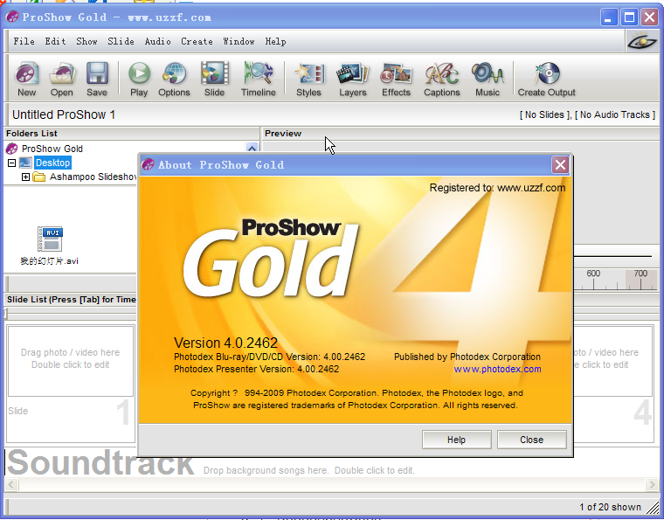
Task: Click the 600 mark on ruler
Action: point(593,274)
